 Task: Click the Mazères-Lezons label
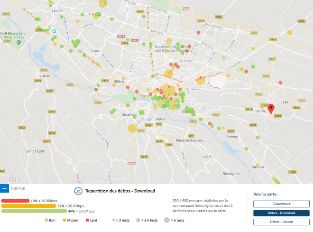coord(189,140)
